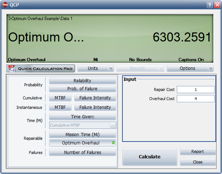Select the Reliability calculation
The image size is (222, 174).
pyautogui.click(x=83, y=81)
